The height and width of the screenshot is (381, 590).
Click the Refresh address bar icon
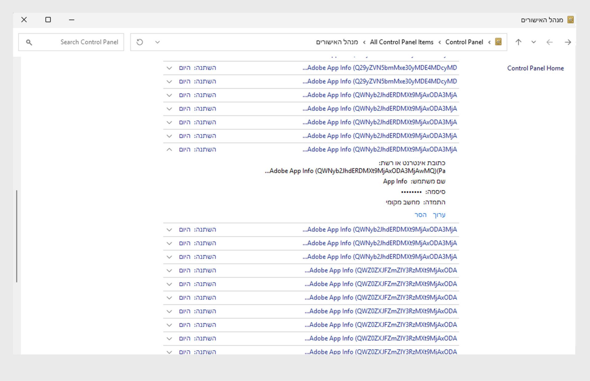click(x=140, y=42)
